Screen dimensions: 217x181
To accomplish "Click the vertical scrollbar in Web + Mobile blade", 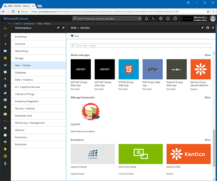I will click(x=214, y=148).
